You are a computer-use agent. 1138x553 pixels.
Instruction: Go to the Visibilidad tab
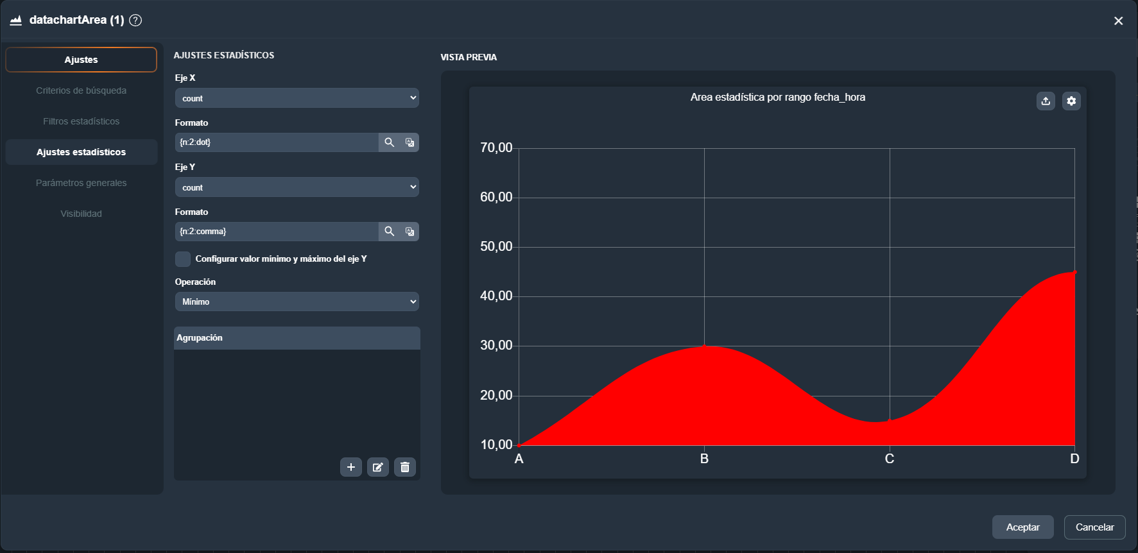tap(81, 214)
